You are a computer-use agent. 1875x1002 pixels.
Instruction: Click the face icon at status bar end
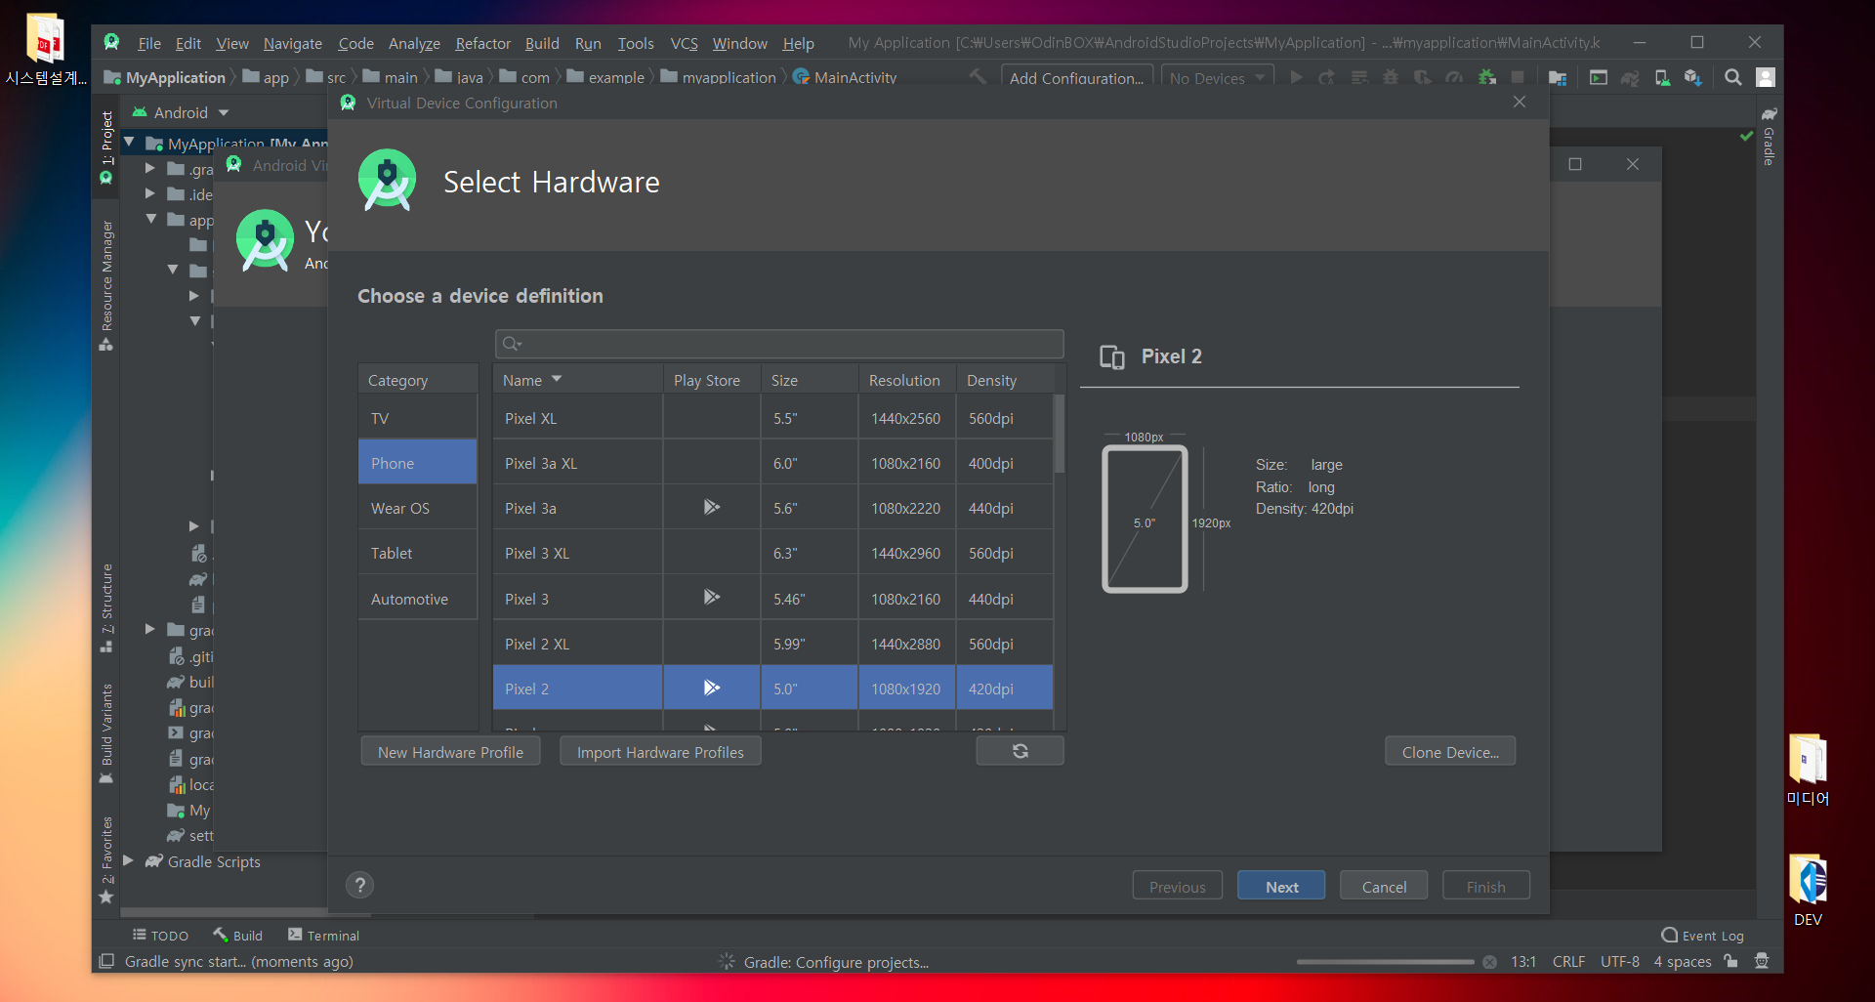[x=1762, y=961]
